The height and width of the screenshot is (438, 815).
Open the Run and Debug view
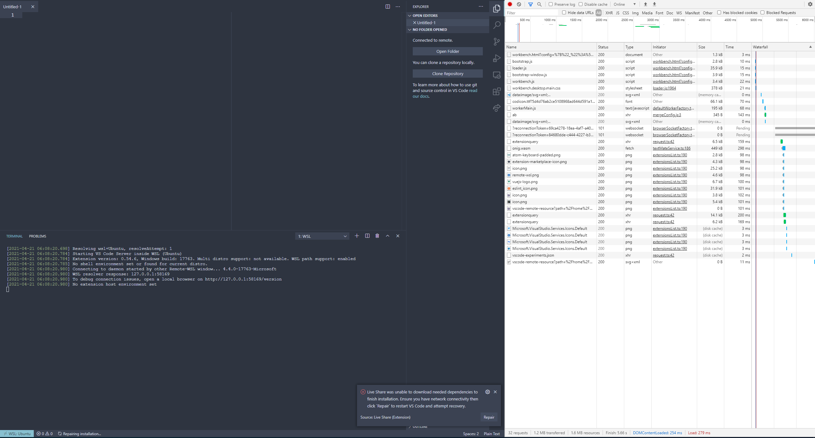497,58
